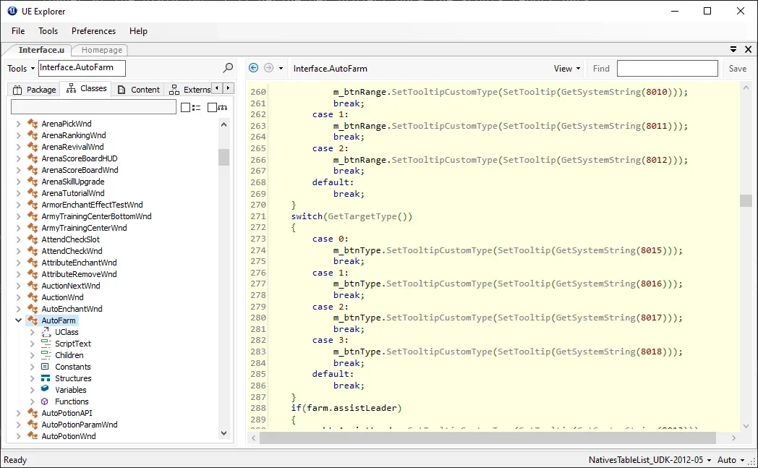Select the ArmorEnchantEffectTestWnd class
Viewport: 758px width, 468px height.
92,205
